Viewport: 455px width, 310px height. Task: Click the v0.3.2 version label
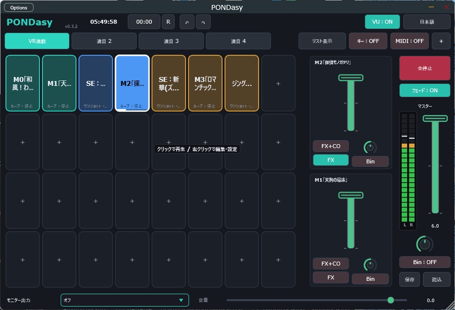click(x=71, y=27)
